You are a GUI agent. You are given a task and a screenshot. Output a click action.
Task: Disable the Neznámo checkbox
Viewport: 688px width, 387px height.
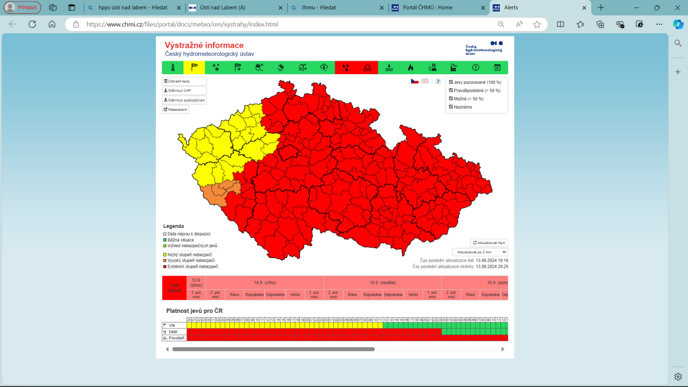[x=451, y=107]
